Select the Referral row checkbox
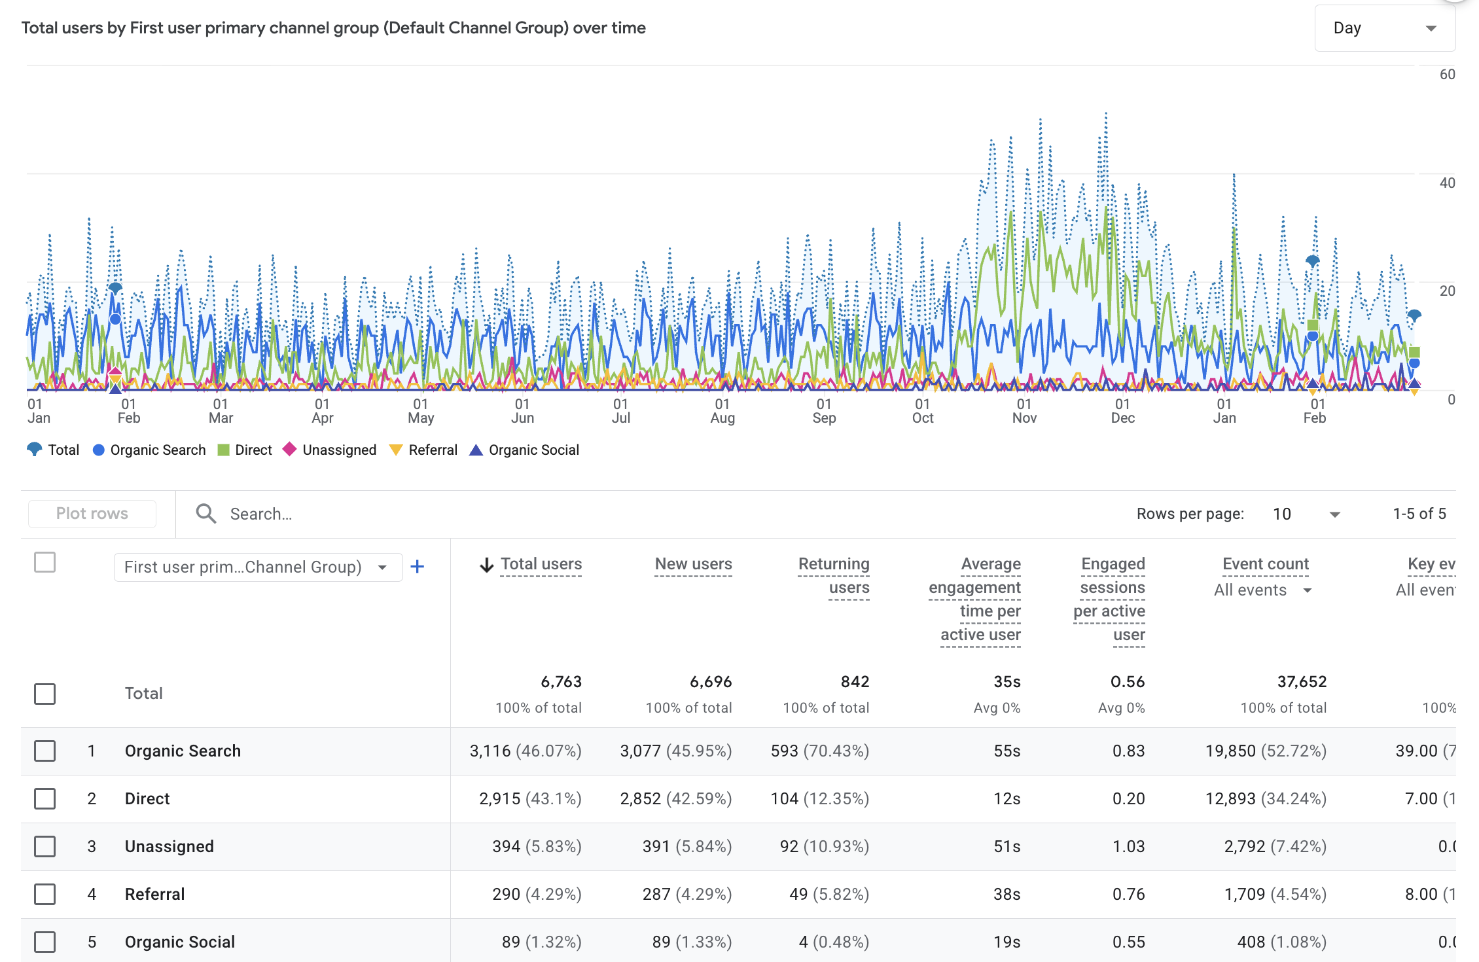 click(45, 894)
